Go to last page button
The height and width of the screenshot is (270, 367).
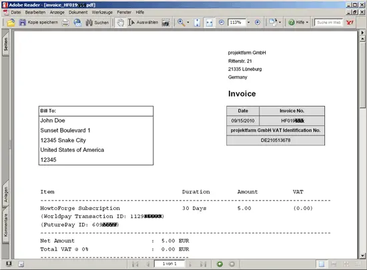[203, 264]
